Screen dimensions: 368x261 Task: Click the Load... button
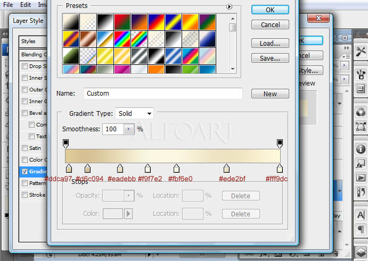coord(270,44)
